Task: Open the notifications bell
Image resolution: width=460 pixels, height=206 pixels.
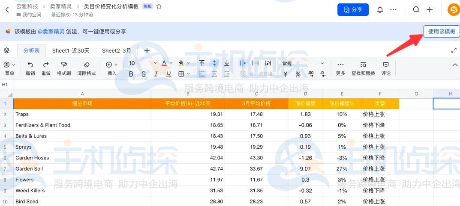Action: [380, 10]
